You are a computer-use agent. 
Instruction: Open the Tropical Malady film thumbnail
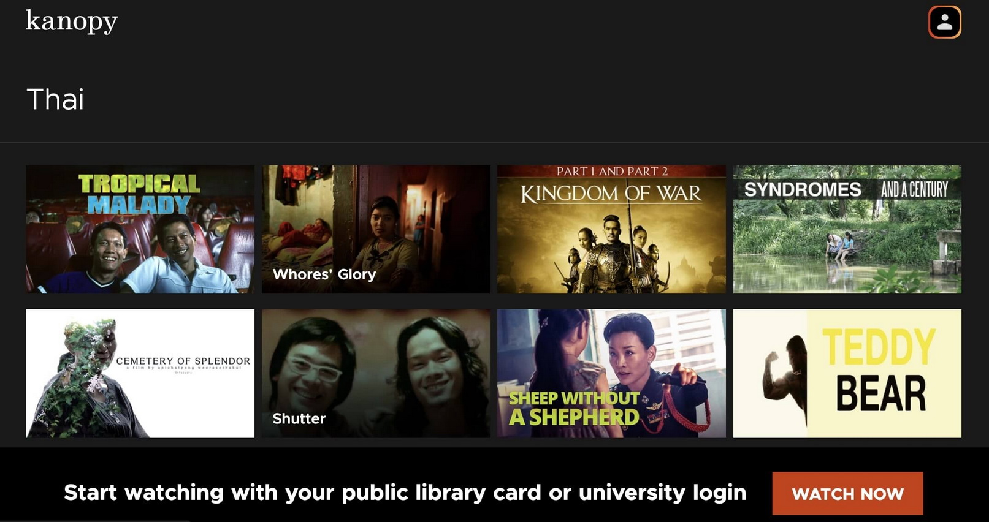tap(140, 229)
